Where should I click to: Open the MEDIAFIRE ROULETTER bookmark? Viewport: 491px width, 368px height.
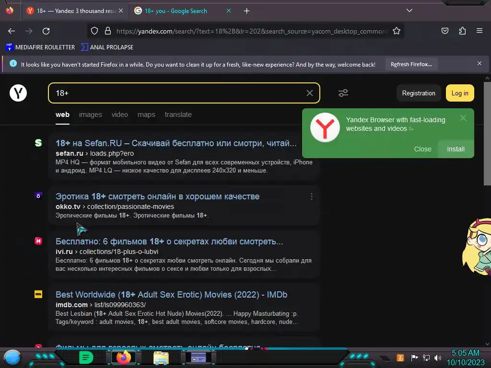40,47
